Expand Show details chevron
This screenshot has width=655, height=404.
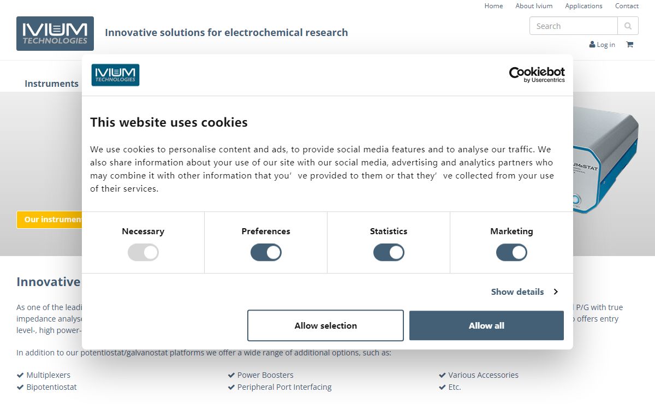(x=556, y=292)
